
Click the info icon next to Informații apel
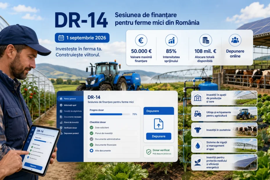click(x=61, y=105)
